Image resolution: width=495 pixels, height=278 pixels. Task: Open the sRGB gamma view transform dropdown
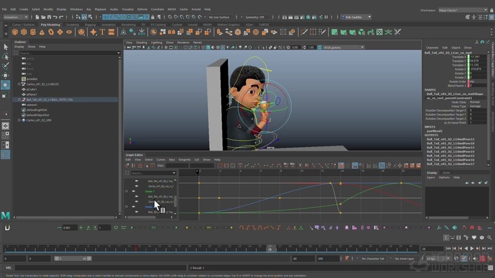tap(343, 47)
